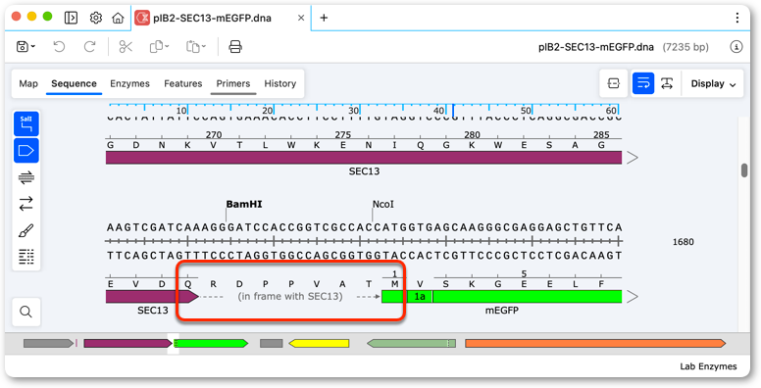761x388 pixels.
Task: Click the BamHI restriction site label
Action: [x=244, y=204]
